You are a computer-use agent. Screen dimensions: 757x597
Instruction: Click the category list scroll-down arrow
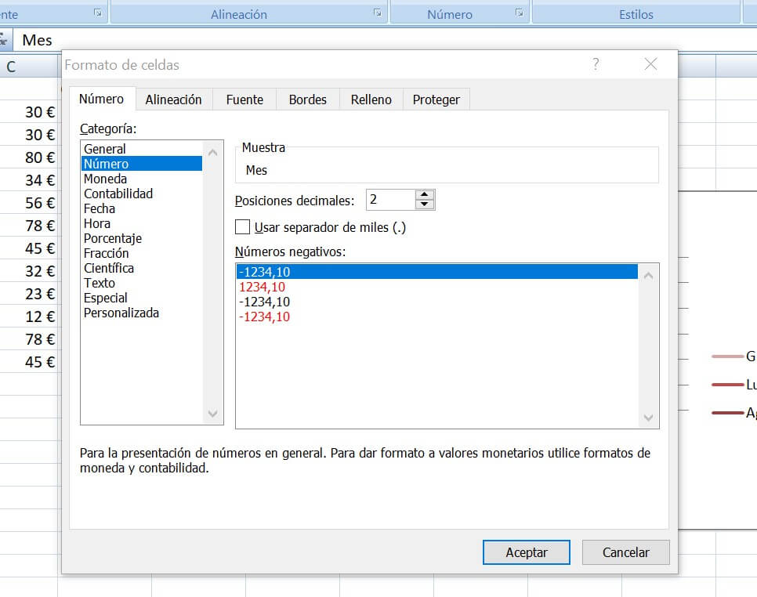pyautogui.click(x=210, y=414)
